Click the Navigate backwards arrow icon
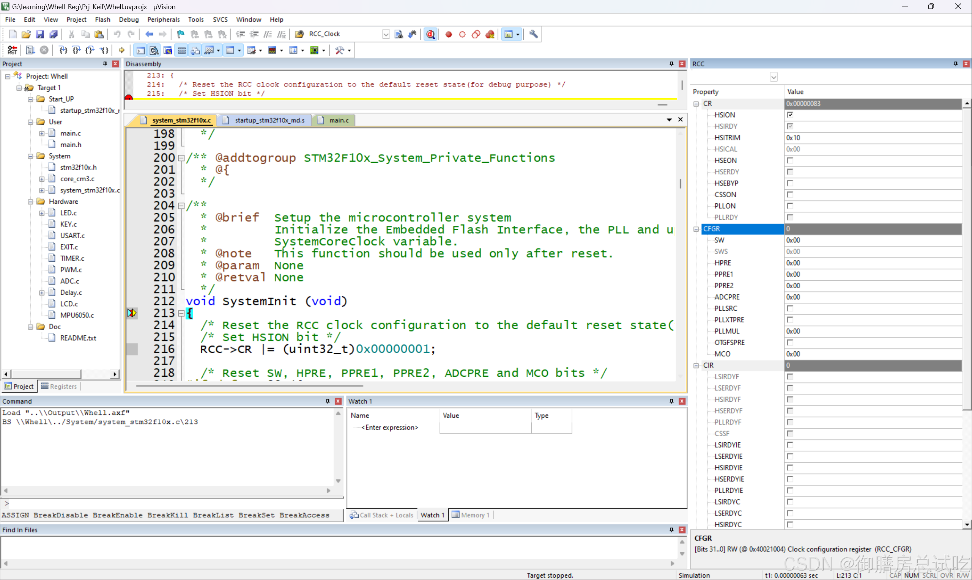Image resolution: width=972 pixels, height=580 pixels. [x=149, y=34]
